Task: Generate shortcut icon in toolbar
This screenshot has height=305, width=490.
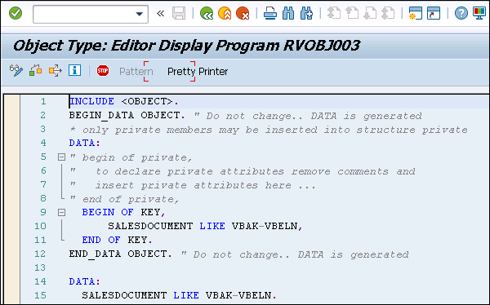Action: point(434,13)
